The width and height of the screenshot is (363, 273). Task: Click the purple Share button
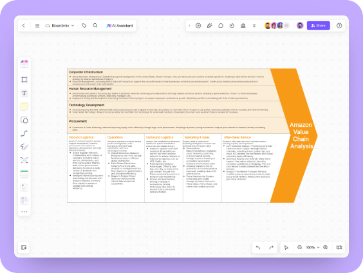click(x=319, y=26)
